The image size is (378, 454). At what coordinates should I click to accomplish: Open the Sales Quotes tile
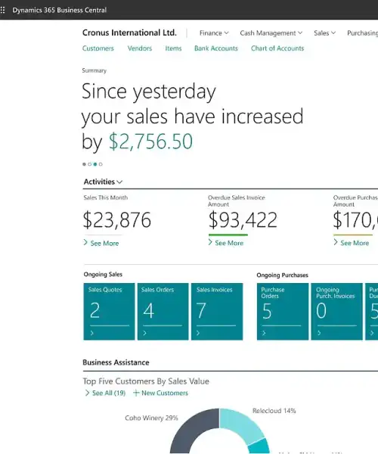click(x=109, y=311)
